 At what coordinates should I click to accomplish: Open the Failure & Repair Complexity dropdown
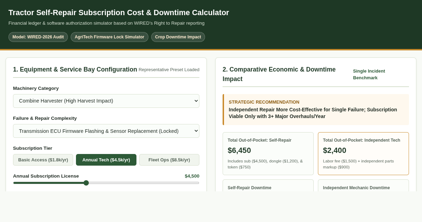pos(106,131)
